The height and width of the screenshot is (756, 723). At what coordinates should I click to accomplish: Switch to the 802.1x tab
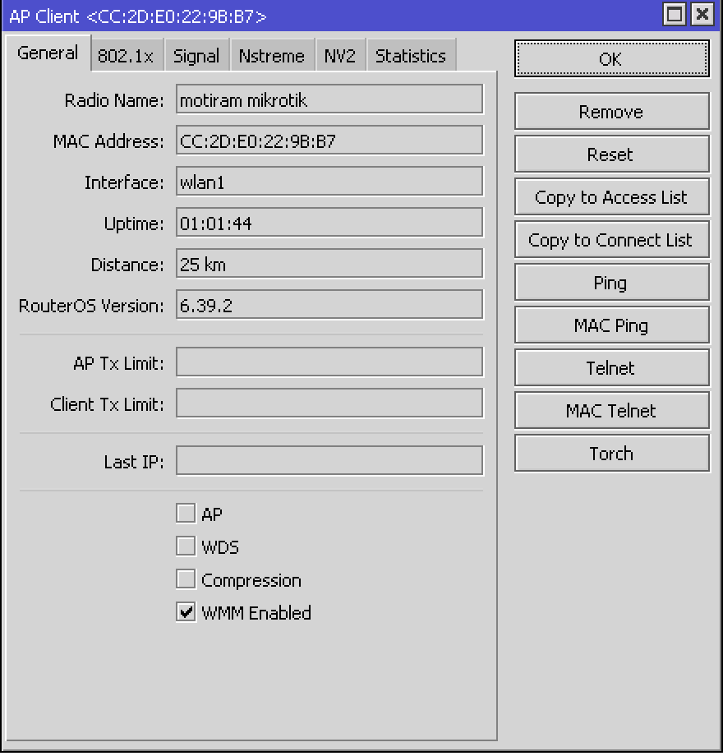point(127,56)
